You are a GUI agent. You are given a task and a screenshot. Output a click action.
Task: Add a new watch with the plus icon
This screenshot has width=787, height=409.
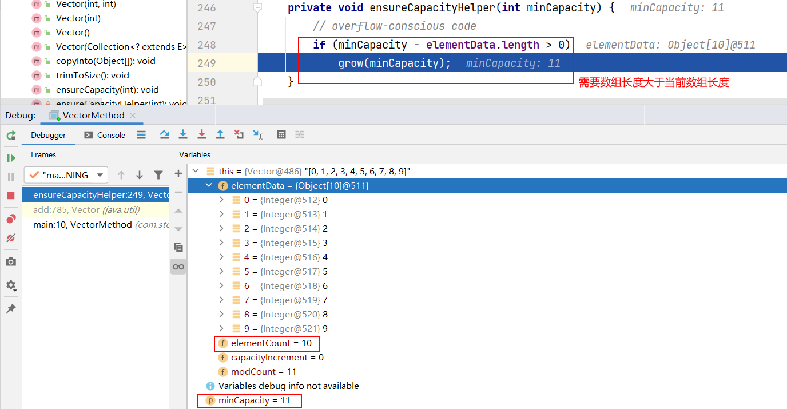(178, 173)
